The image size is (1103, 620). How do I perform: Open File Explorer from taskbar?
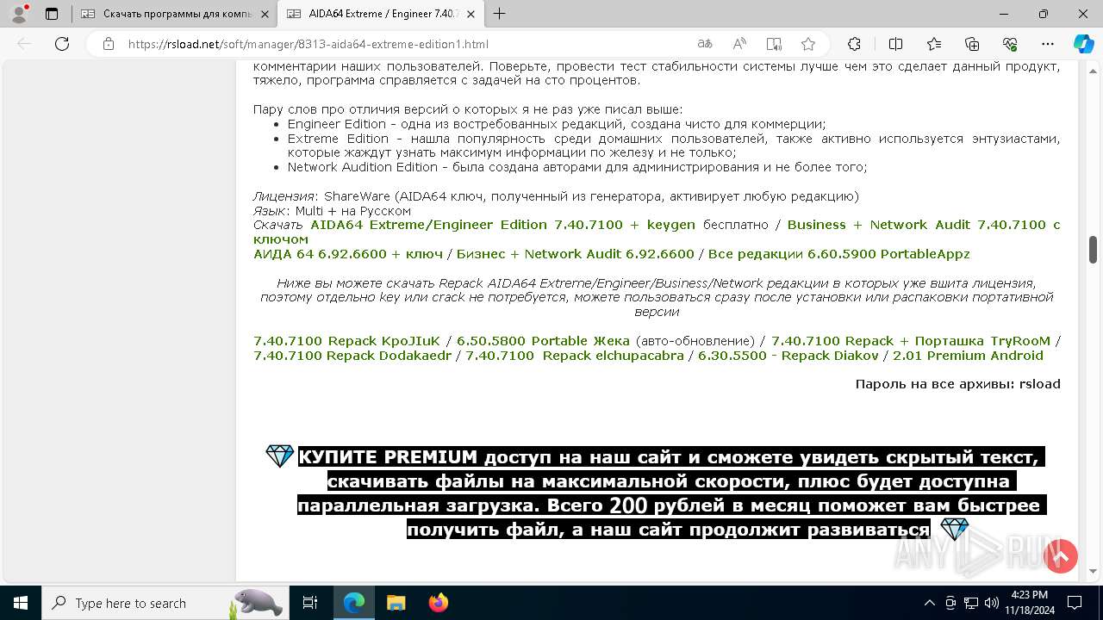[396, 603]
